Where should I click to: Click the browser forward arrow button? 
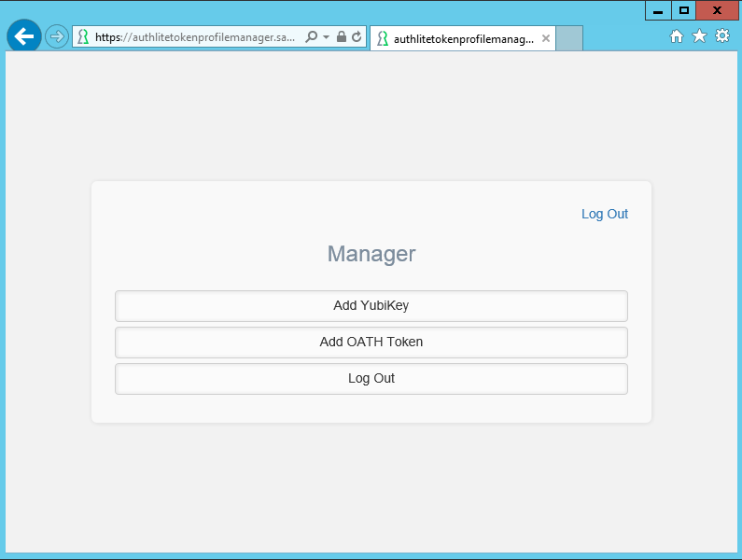coord(57,36)
